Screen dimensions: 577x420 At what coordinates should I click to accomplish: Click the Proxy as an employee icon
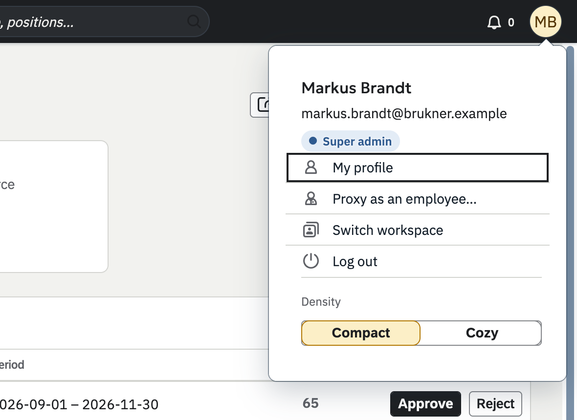(x=311, y=199)
